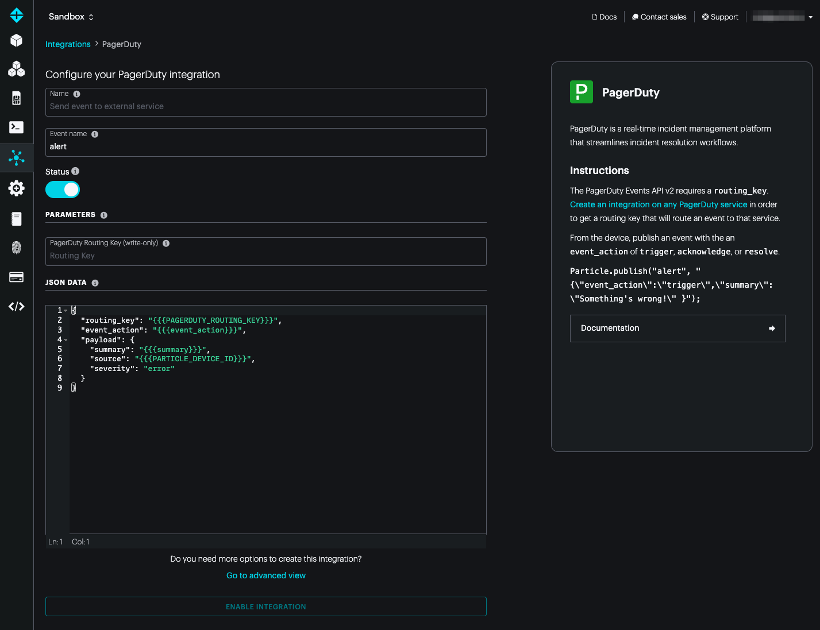This screenshot has width=820, height=630.
Task: Toggle the Status switch off
Action: (63, 190)
